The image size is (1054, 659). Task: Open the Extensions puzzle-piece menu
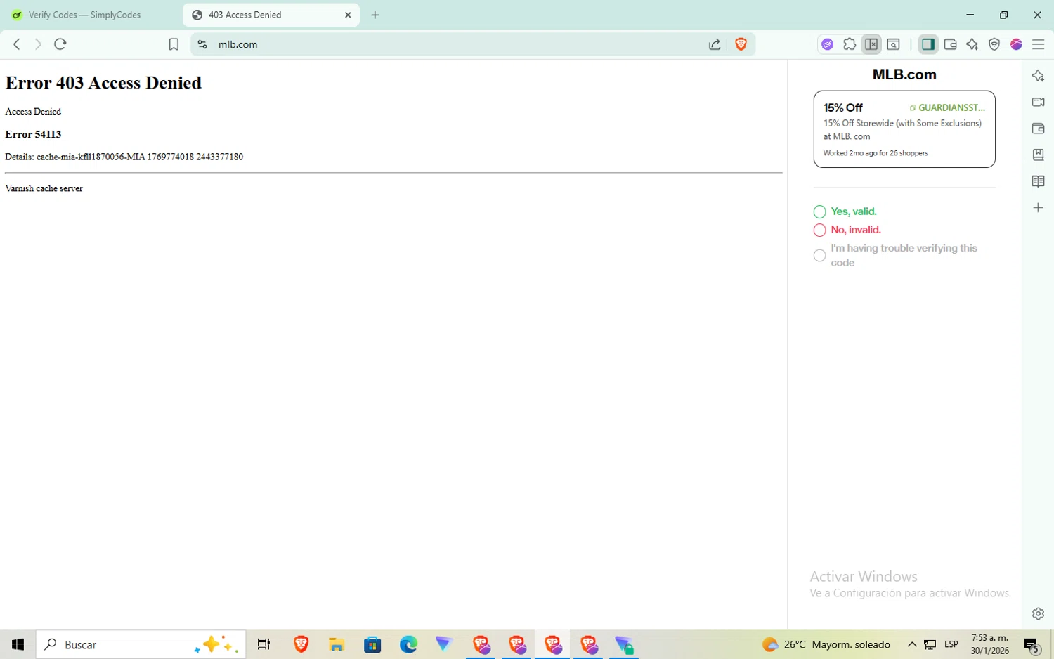[850, 44]
